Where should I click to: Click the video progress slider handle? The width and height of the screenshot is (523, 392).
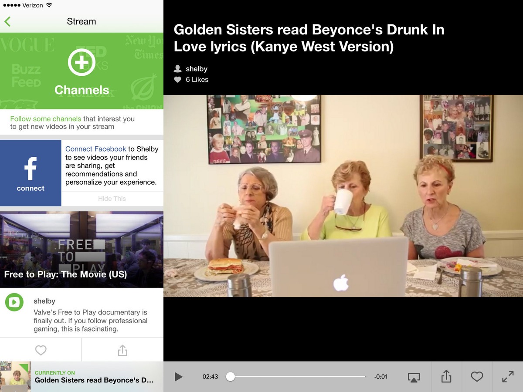231,377
